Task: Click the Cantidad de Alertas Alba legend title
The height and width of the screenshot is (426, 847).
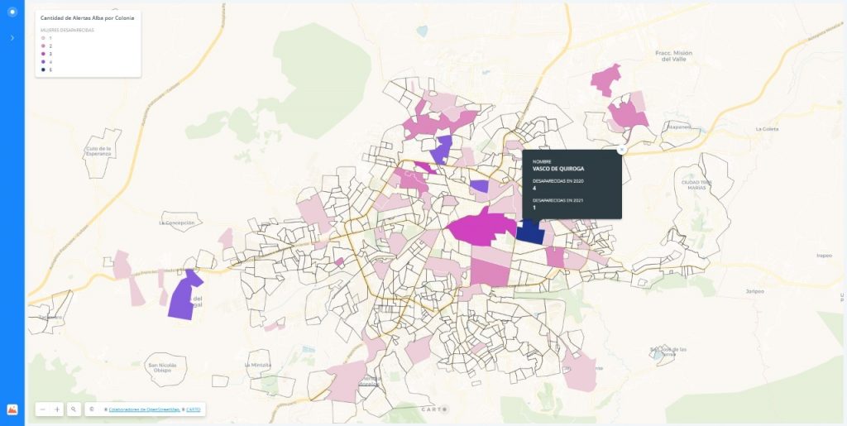Action: [x=87, y=17]
